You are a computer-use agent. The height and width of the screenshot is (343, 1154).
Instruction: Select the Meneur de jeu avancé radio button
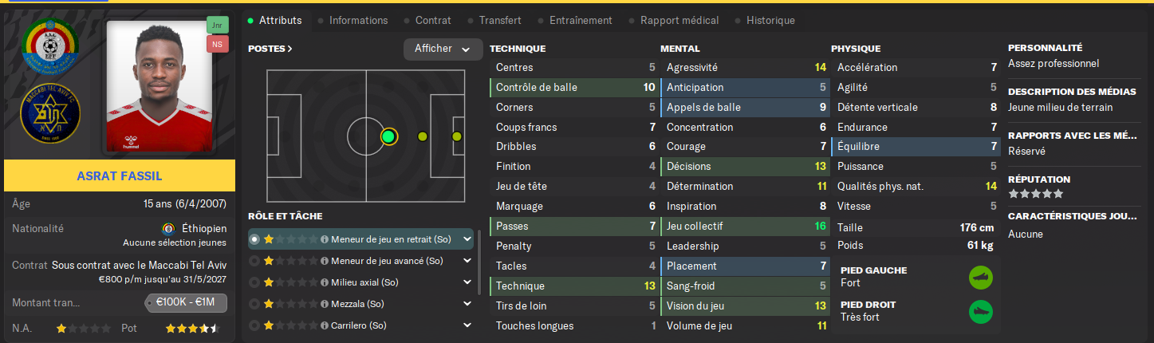pos(254,261)
